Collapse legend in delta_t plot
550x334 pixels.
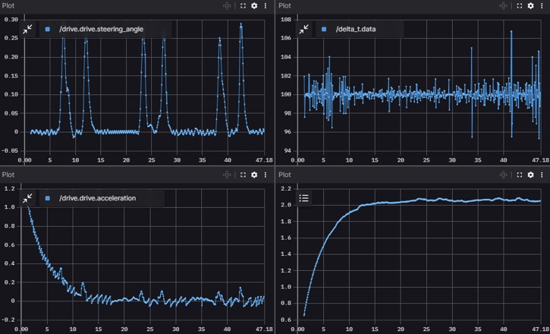pyautogui.click(x=303, y=29)
